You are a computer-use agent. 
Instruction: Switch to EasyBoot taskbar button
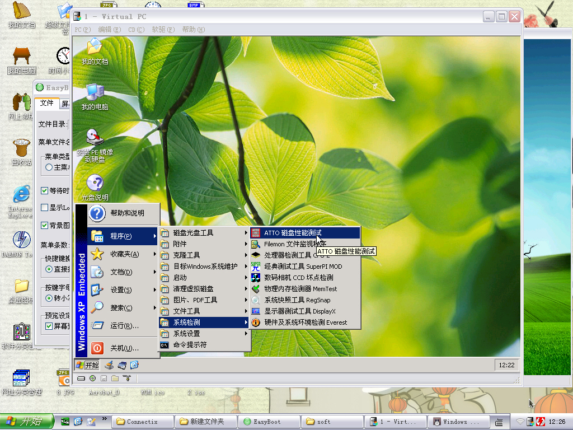(x=269, y=422)
